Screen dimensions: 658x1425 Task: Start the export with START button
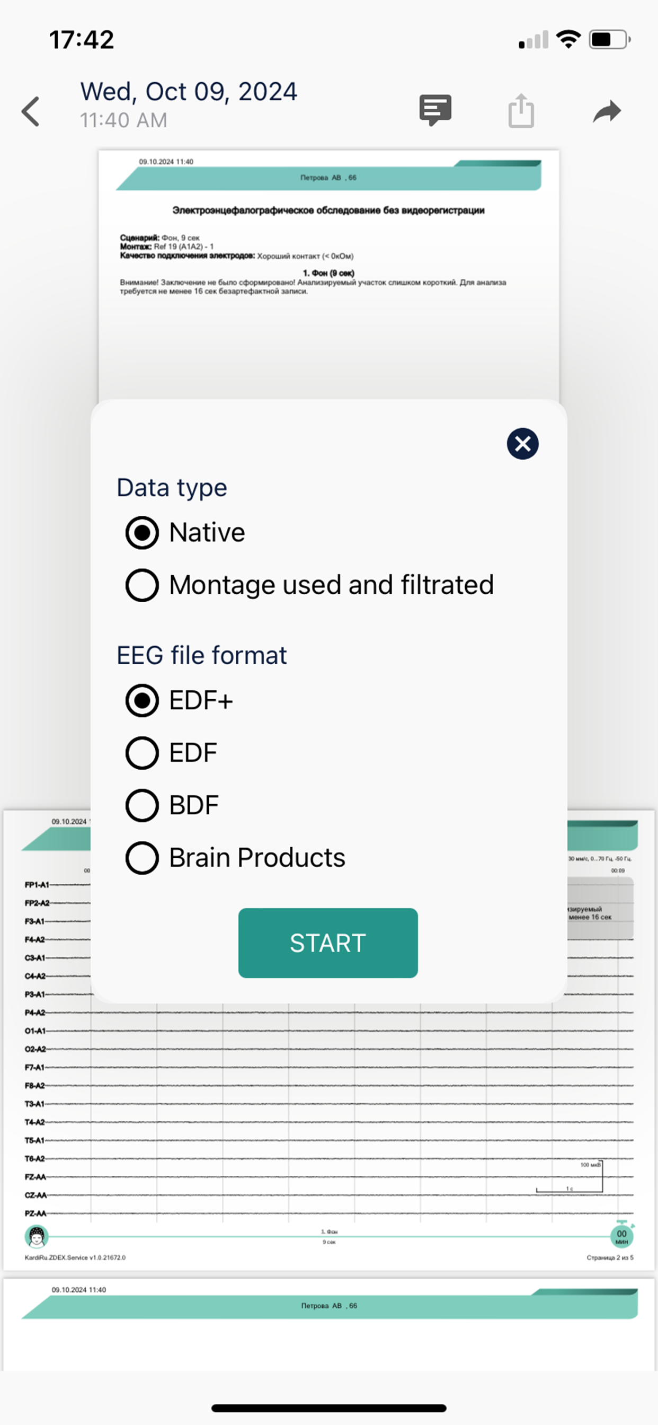[x=328, y=943]
